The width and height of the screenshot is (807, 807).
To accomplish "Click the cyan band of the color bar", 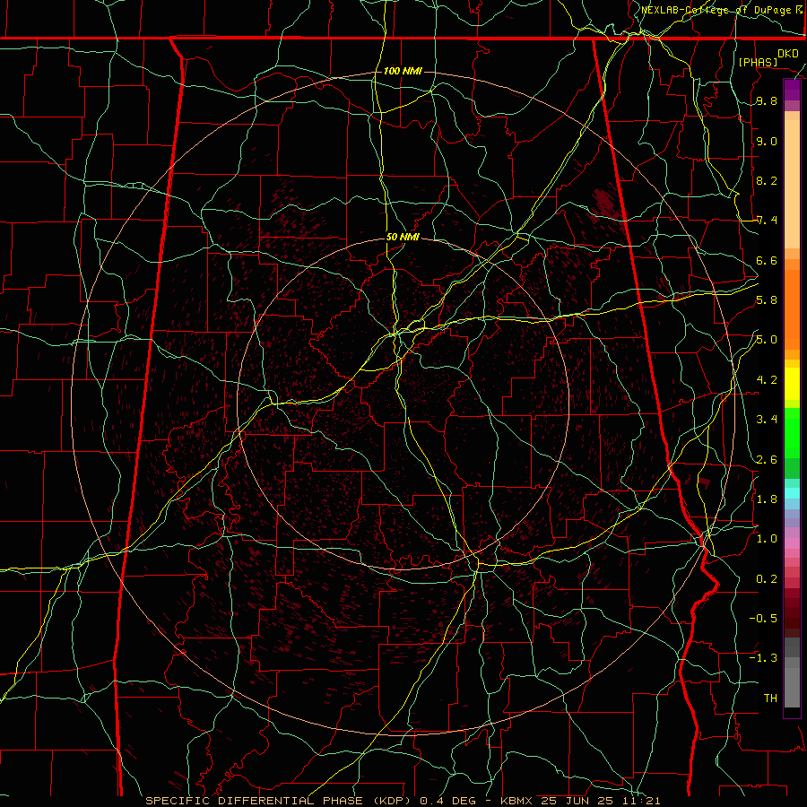I will (x=792, y=493).
